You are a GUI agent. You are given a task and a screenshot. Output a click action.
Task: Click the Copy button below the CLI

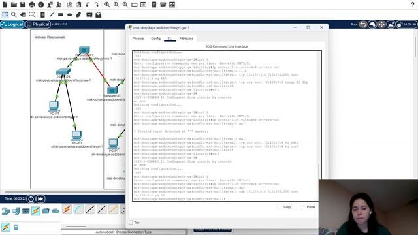287,207
